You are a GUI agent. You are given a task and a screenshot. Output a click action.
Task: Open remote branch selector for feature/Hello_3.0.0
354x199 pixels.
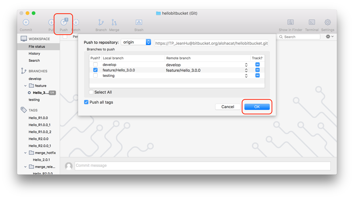[246, 70]
